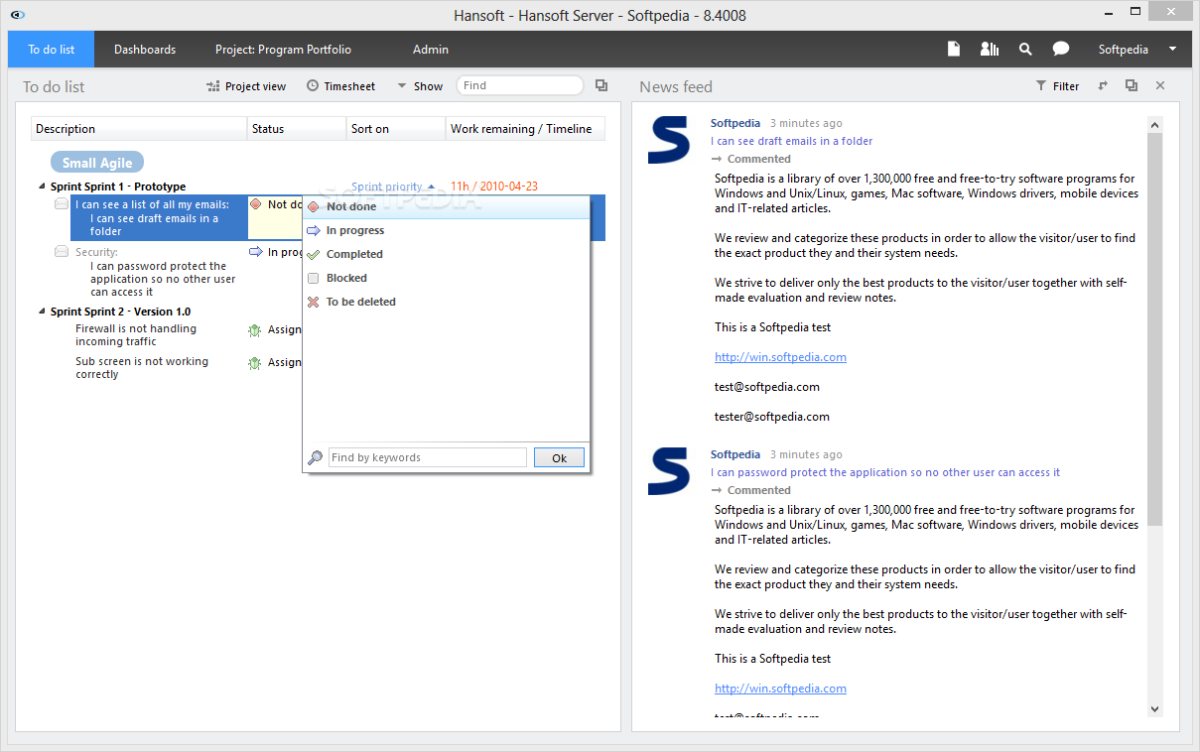Click second Softpedia author name in feed
The height and width of the screenshot is (752, 1200).
pos(735,454)
